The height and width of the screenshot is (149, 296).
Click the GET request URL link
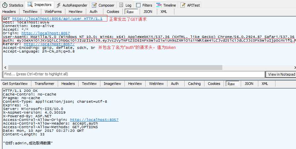tap(57, 19)
